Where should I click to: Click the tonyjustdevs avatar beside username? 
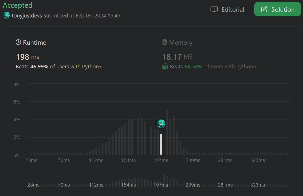coord(6,15)
